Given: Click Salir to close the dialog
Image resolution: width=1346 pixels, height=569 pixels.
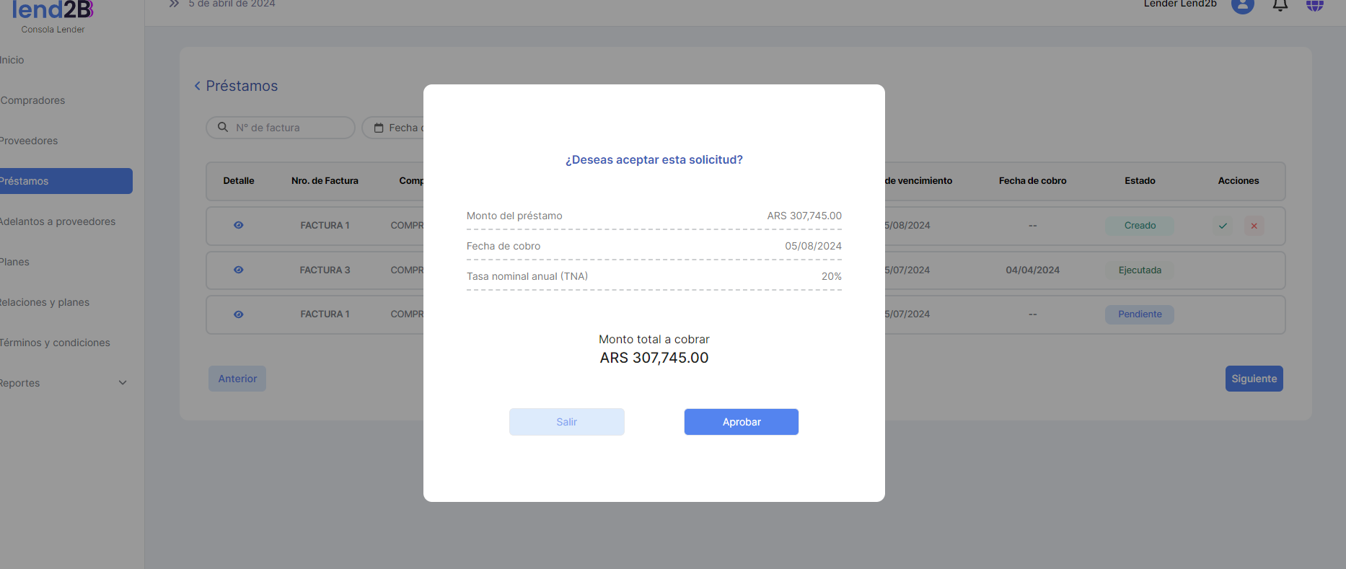Looking at the screenshot, I should click(x=566, y=422).
